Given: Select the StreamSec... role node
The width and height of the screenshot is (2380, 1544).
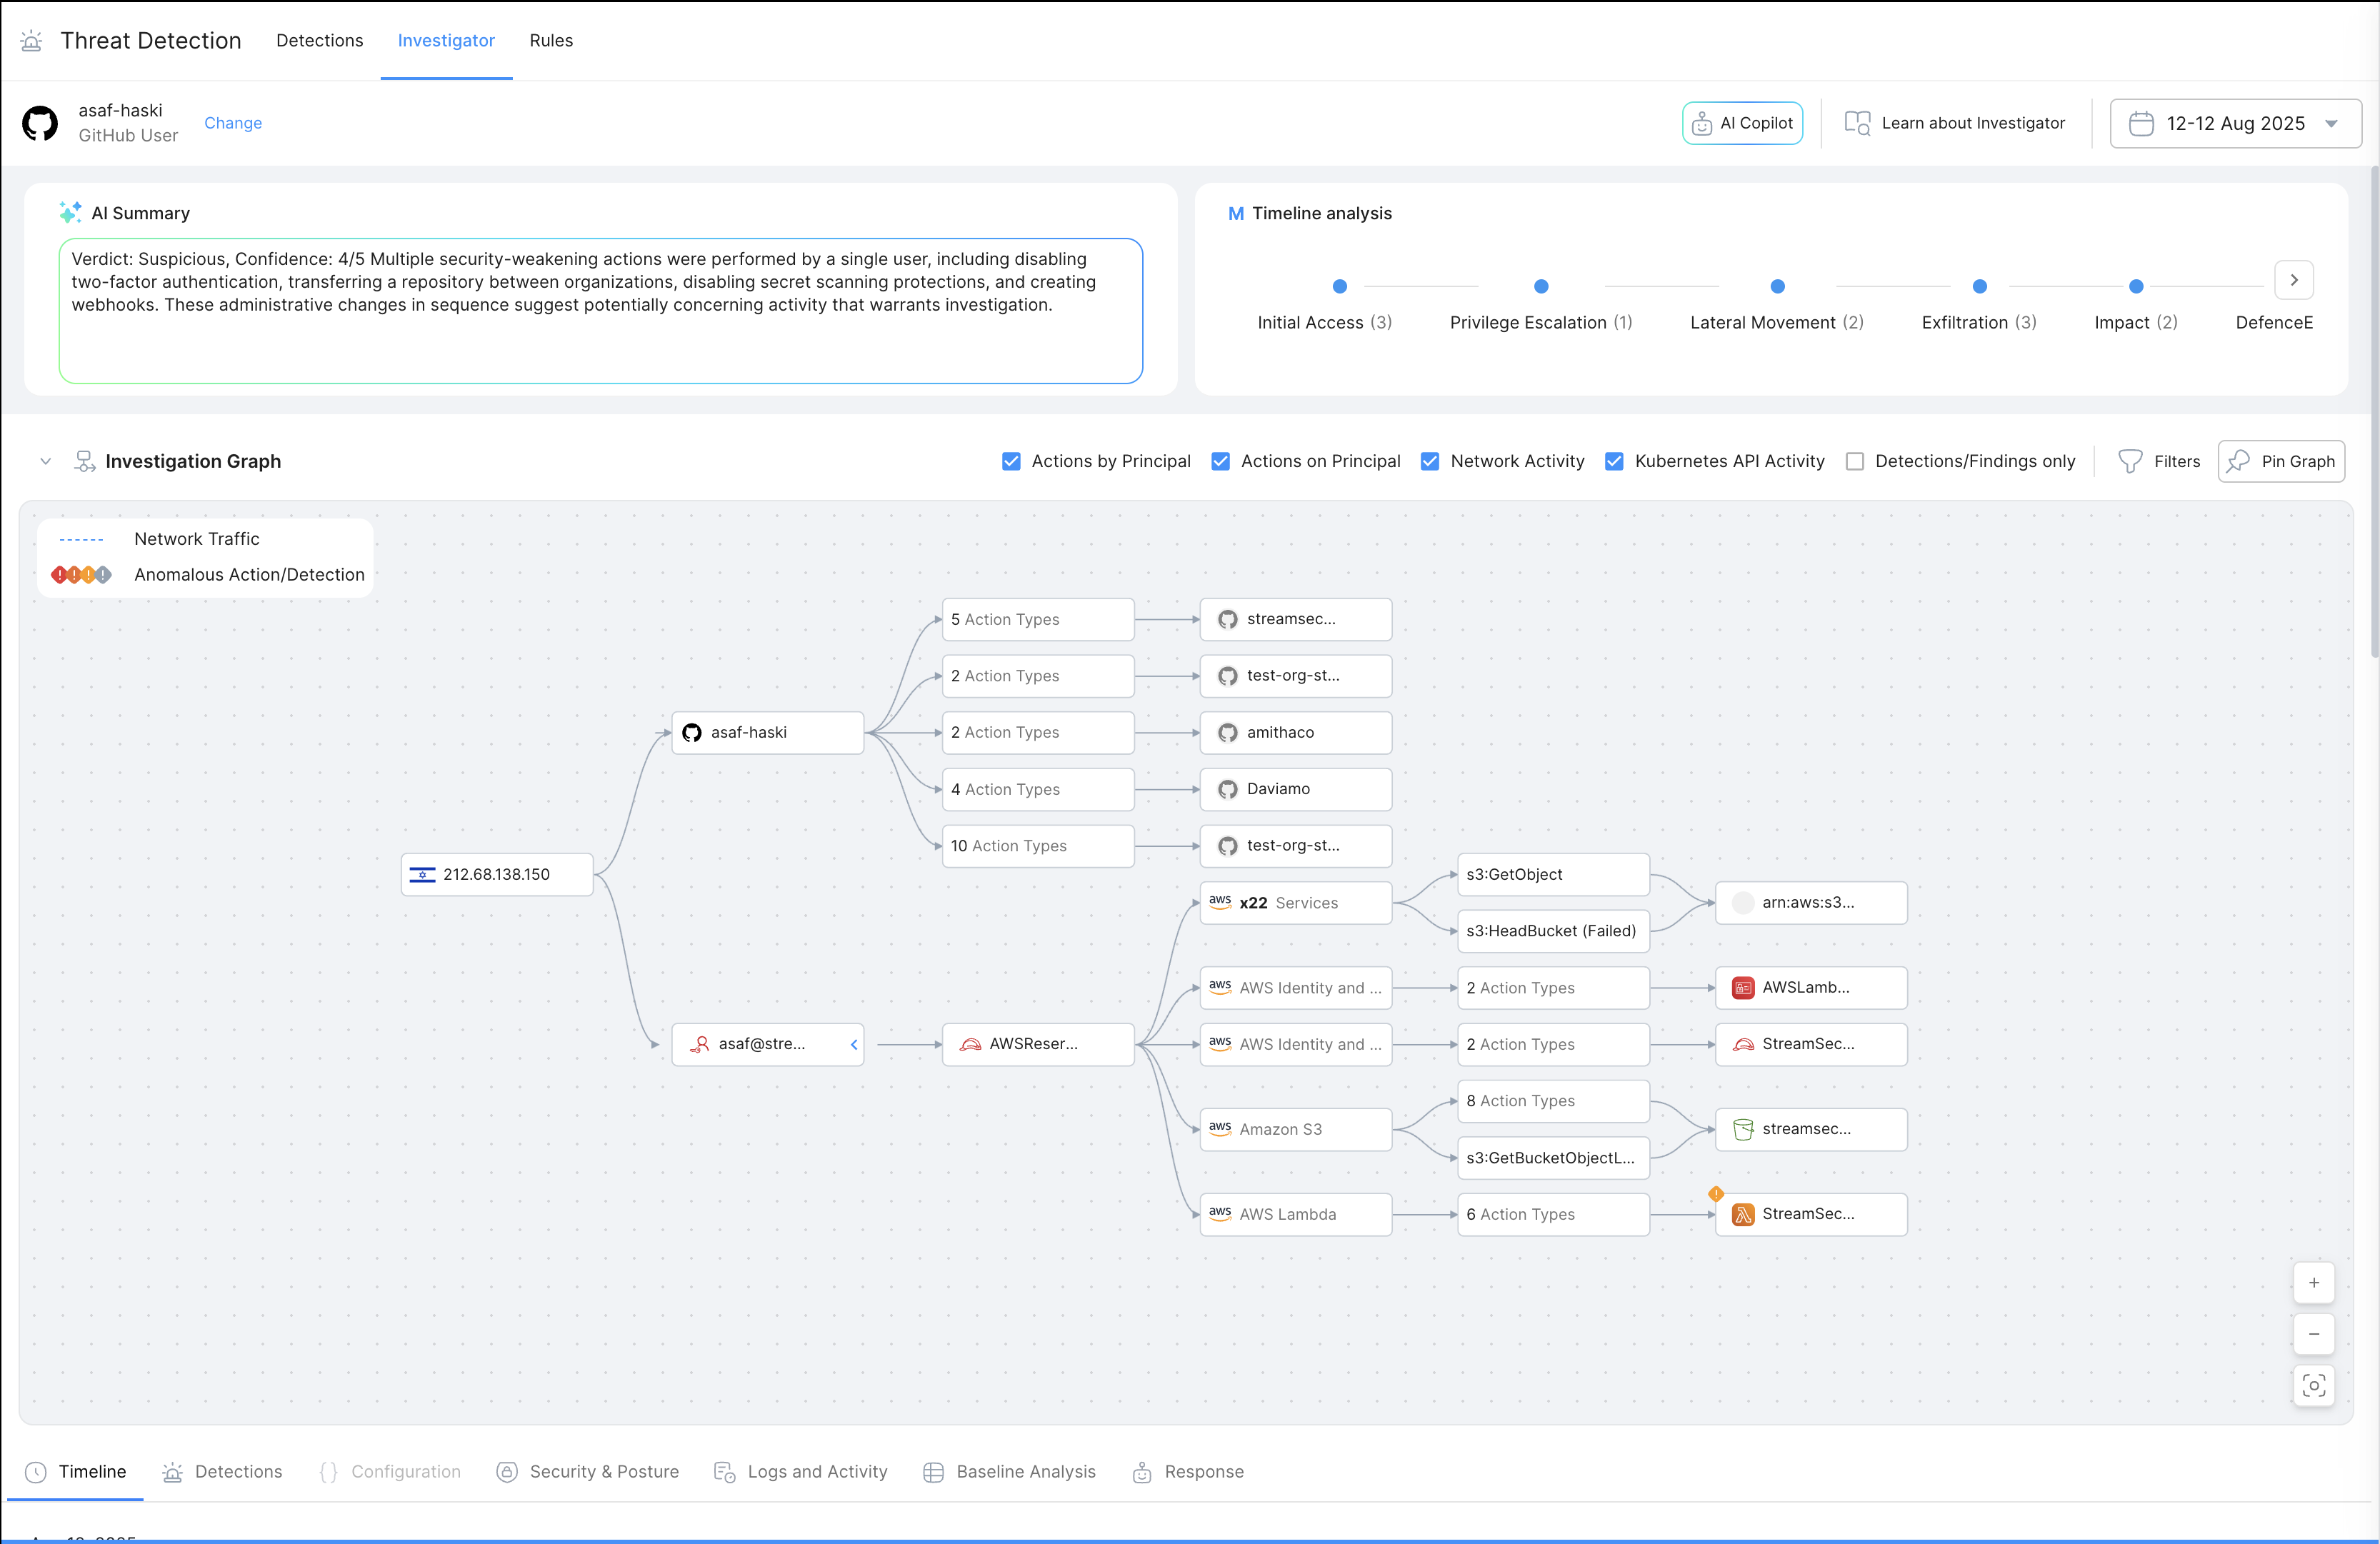Looking at the screenshot, I should point(1811,1044).
